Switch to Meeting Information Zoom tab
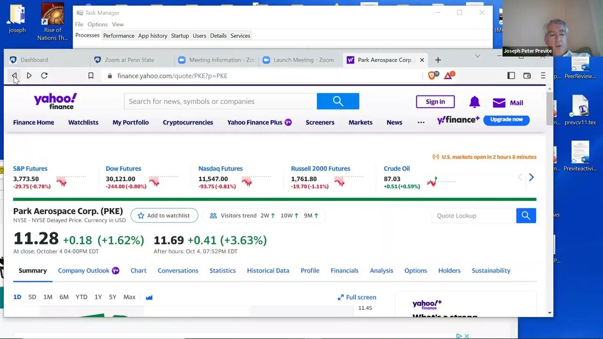The image size is (603, 339). (x=216, y=60)
